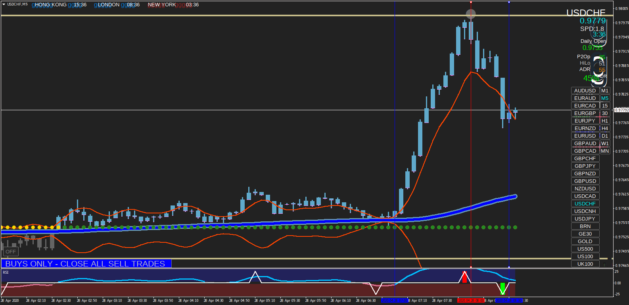Click the red up-arrow signal in RSI panel
The image size is (629, 305).
[x=464, y=277]
